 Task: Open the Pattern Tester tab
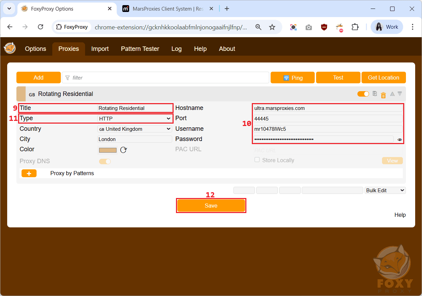140,49
